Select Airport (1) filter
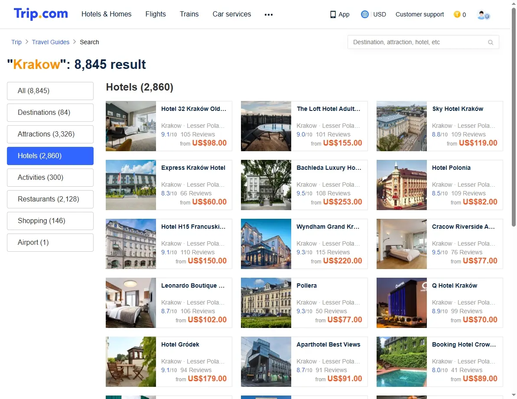This screenshot has width=517, height=399. [50, 243]
